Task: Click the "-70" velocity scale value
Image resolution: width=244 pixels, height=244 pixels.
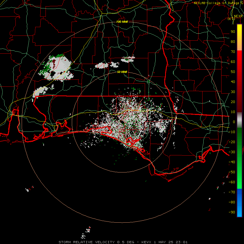Action: (x=232, y=192)
